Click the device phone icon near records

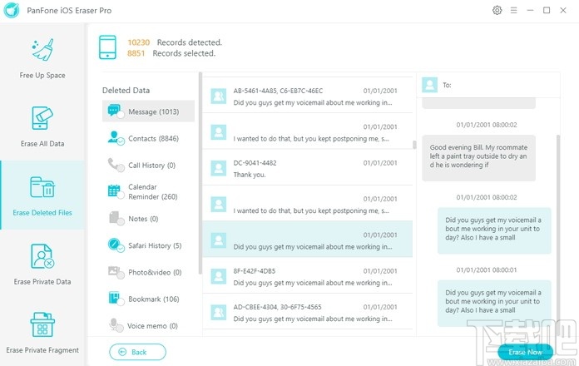[107, 47]
